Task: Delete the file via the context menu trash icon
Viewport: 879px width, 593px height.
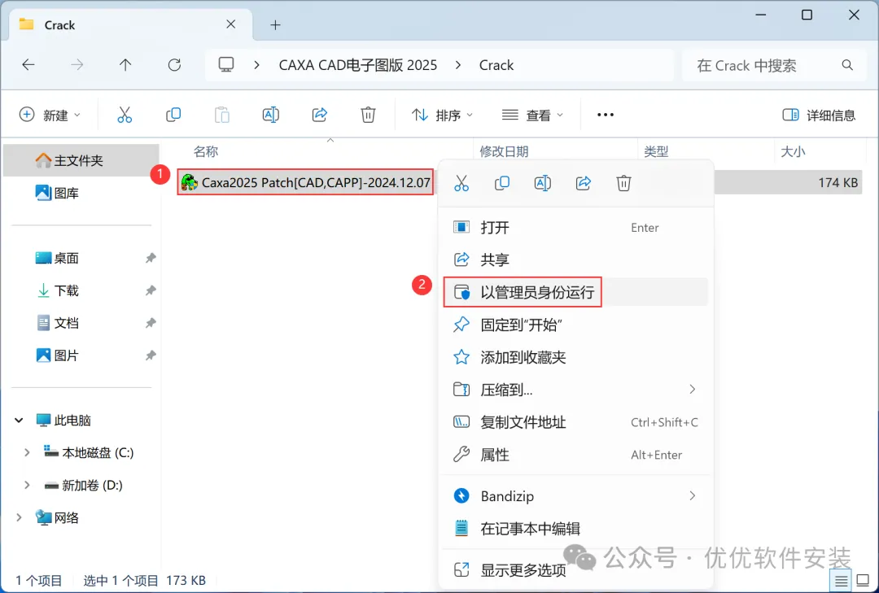Action: click(x=624, y=183)
